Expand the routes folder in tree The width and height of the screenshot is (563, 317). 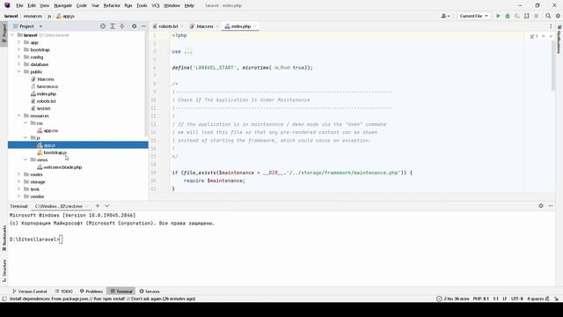(x=19, y=174)
